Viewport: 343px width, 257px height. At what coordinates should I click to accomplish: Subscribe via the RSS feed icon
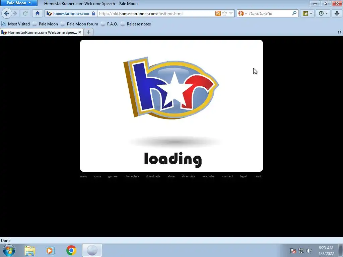click(218, 13)
